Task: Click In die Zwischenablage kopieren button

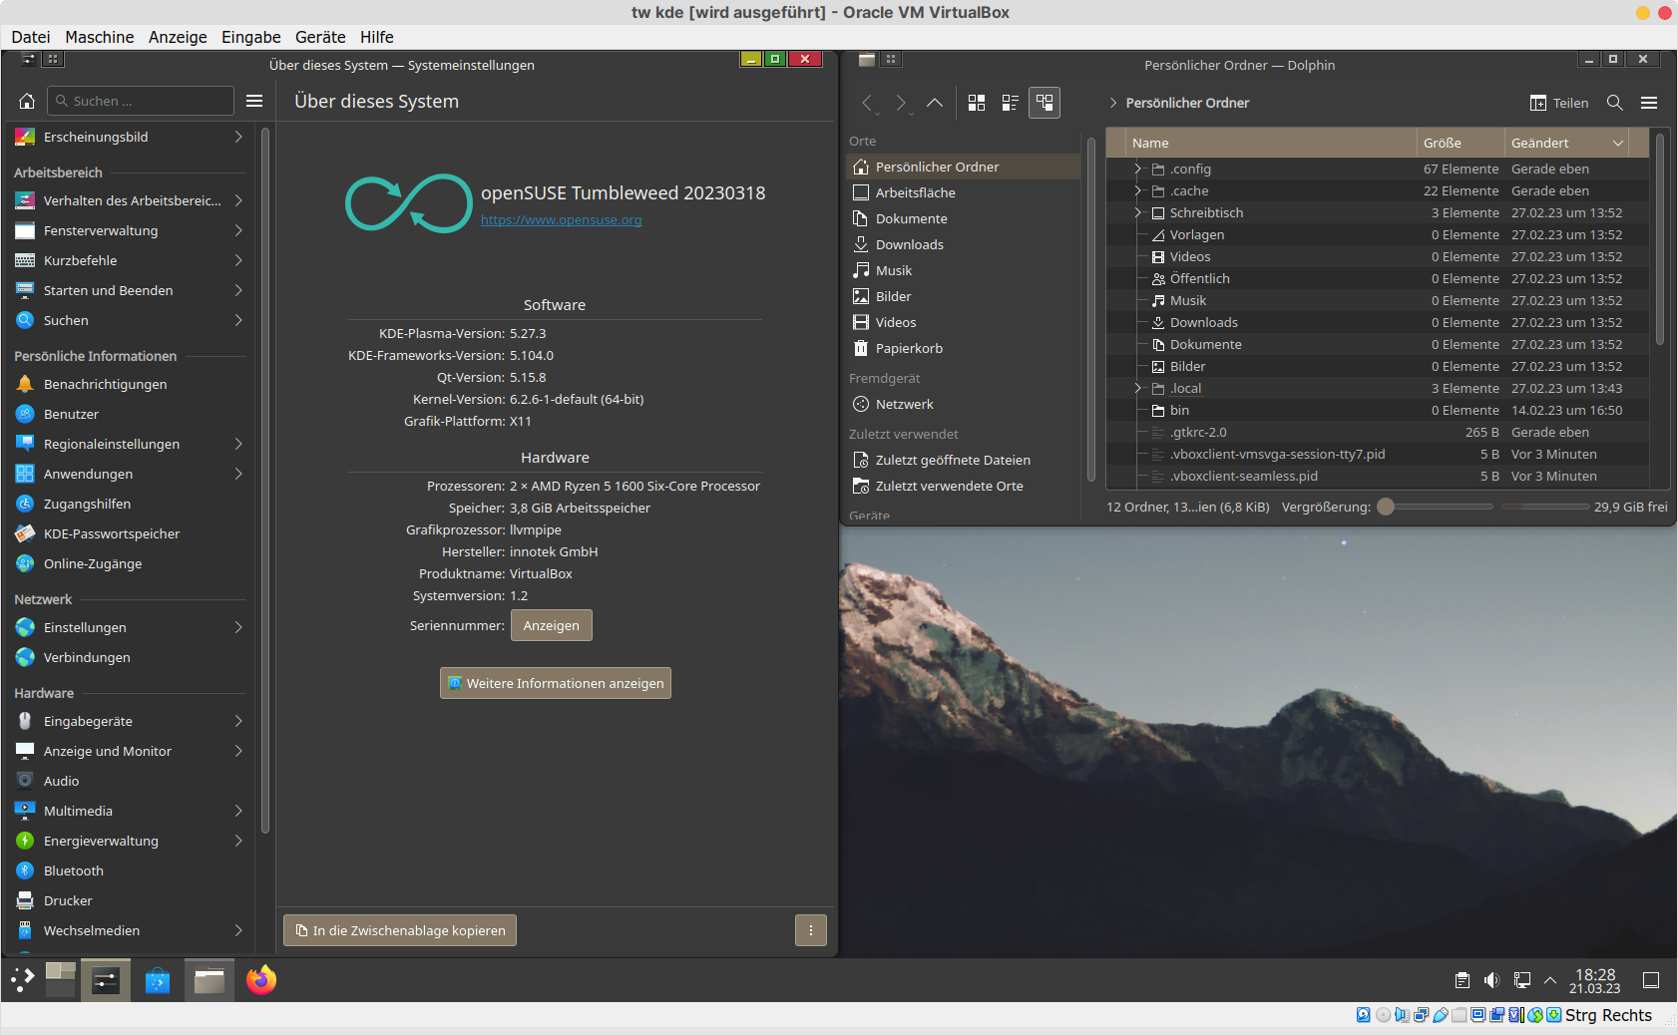Action: [x=400, y=930]
